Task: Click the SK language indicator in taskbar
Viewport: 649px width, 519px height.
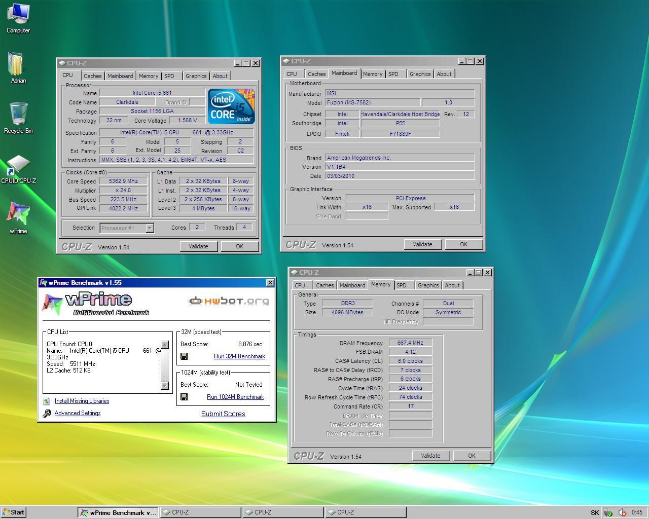Action: [x=595, y=512]
